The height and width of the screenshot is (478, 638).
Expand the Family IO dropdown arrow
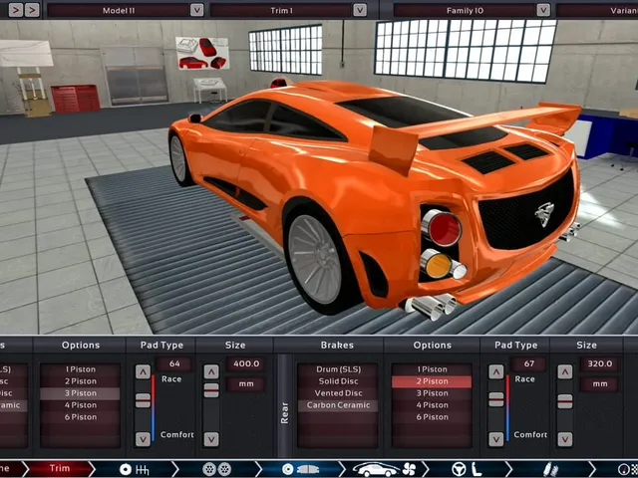[x=543, y=10]
